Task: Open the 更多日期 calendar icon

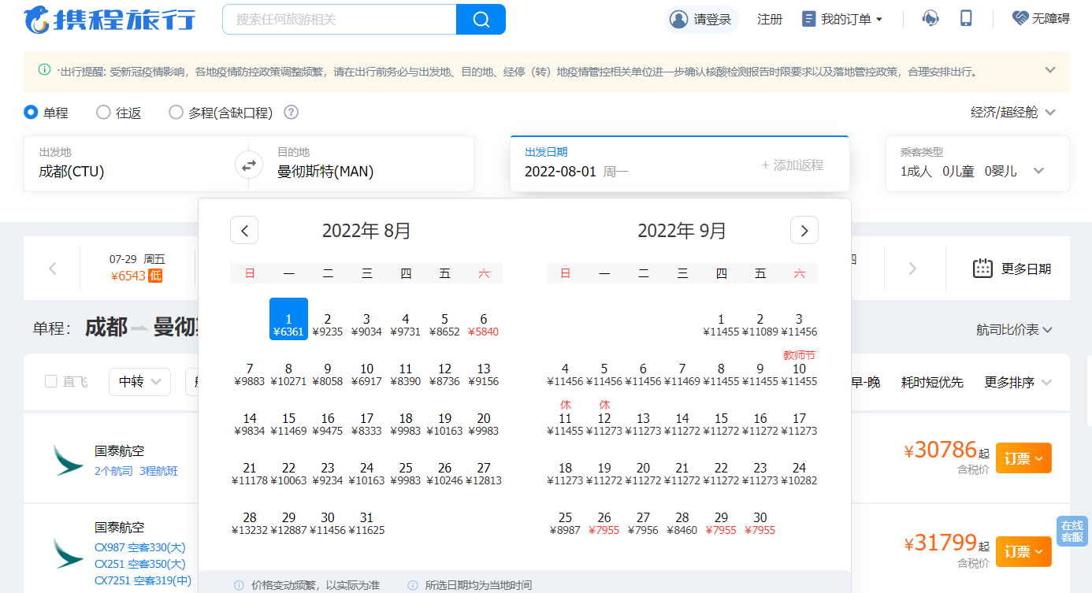Action: point(982,269)
